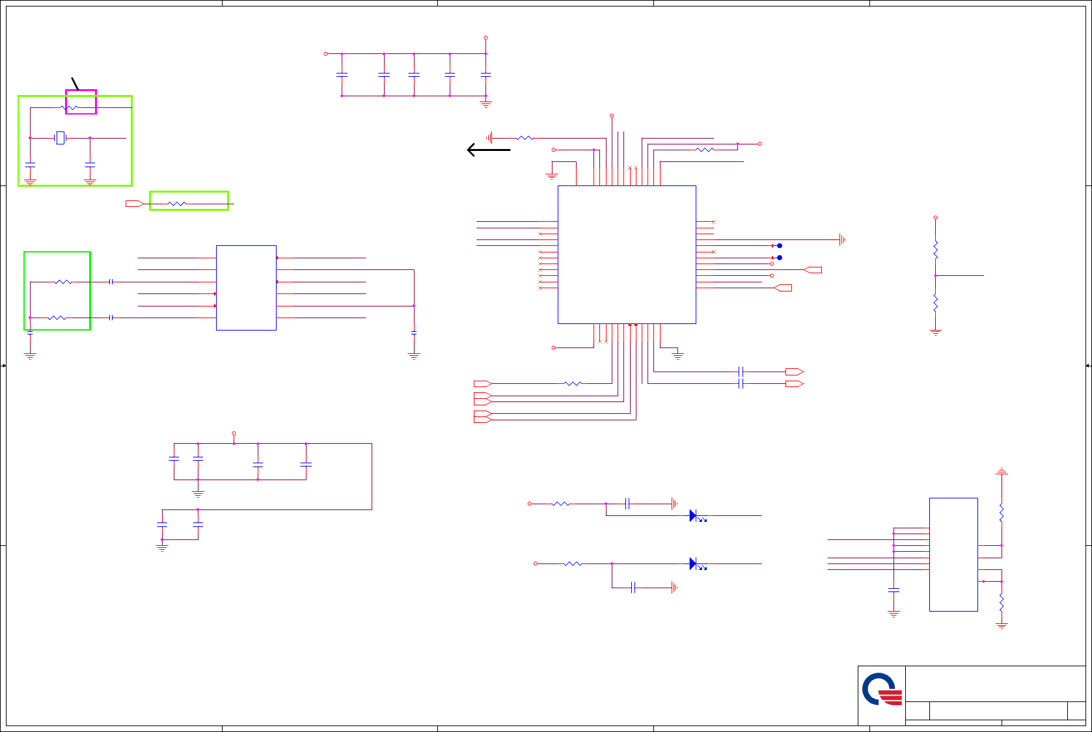
Task: Select the resistor next to ground above main IC
Action: point(525,138)
